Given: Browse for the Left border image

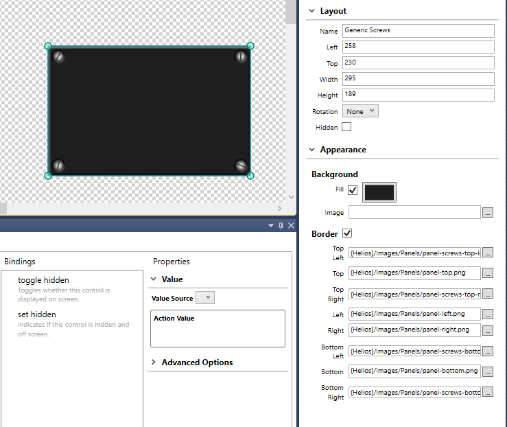Looking at the screenshot, I should pos(488,314).
